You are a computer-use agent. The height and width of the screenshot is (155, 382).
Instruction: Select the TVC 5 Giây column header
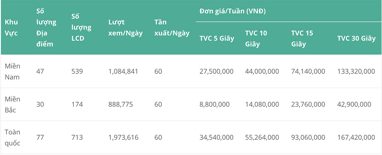216,38
